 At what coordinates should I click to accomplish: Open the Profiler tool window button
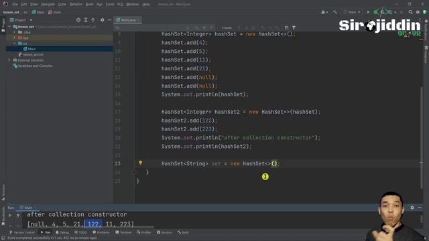144,232
